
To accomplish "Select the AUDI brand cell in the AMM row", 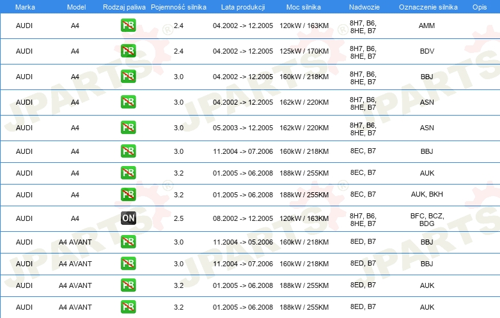I will pyautogui.click(x=24, y=26).
